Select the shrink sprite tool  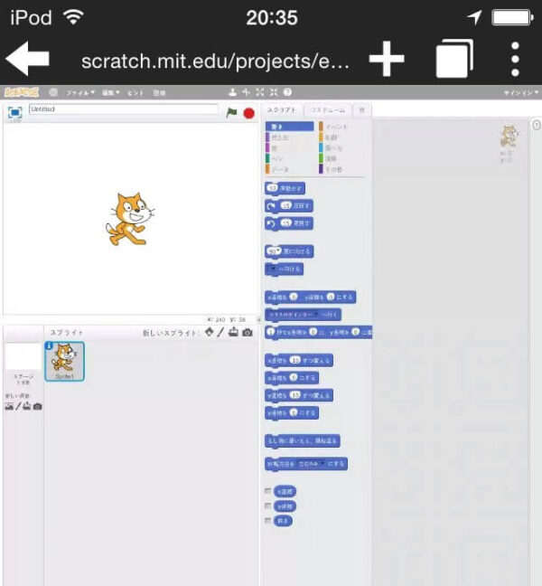[274, 92]
